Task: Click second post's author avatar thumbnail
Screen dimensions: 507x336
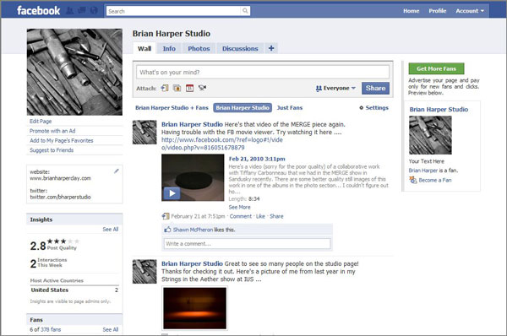Action: click(x=144, y=272)
